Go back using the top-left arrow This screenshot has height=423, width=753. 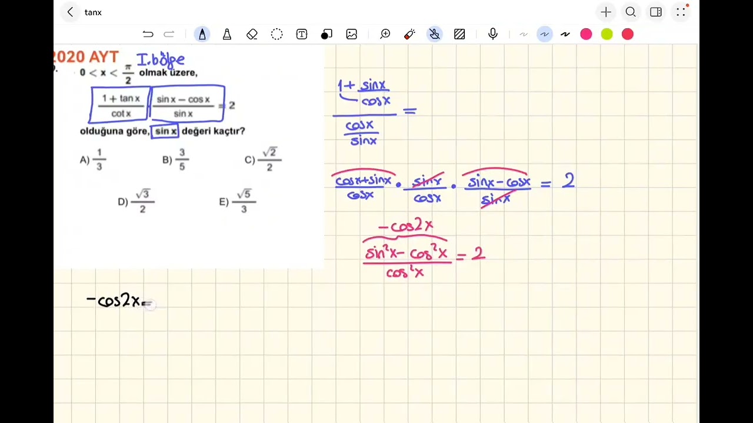tap(70, 12)
